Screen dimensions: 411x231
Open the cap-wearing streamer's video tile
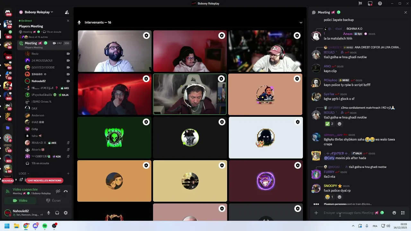point(265,51)
